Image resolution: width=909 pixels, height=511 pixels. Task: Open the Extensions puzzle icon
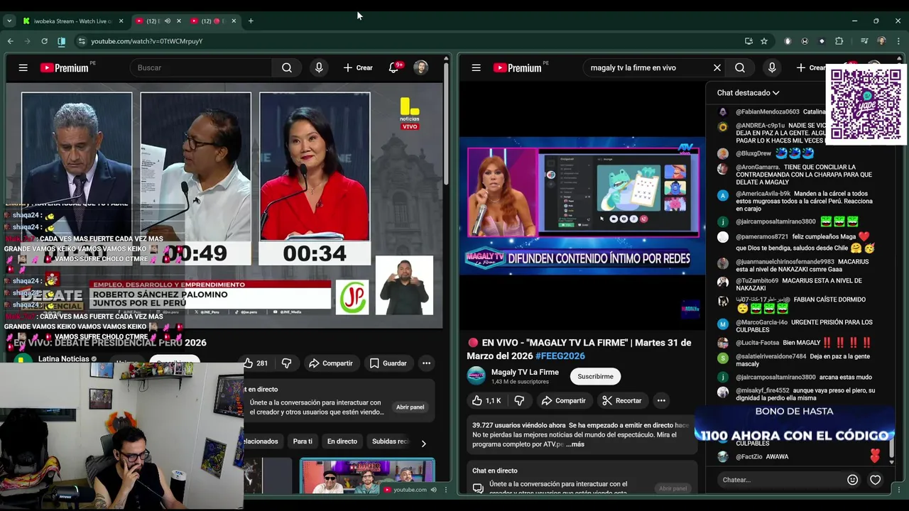coord(839,41)
